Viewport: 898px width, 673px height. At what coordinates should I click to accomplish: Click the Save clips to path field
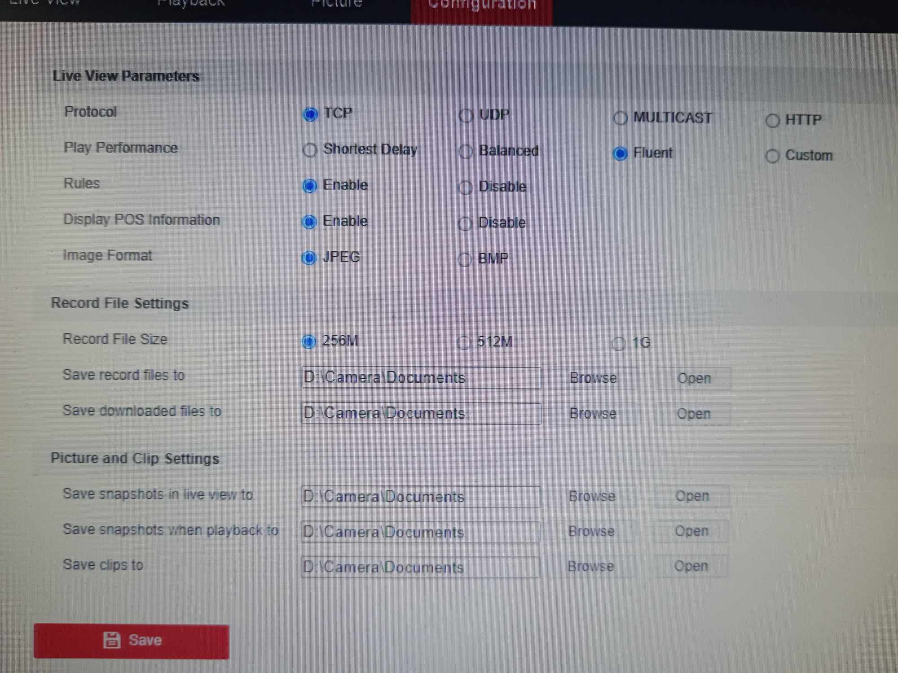pos(420,568)
